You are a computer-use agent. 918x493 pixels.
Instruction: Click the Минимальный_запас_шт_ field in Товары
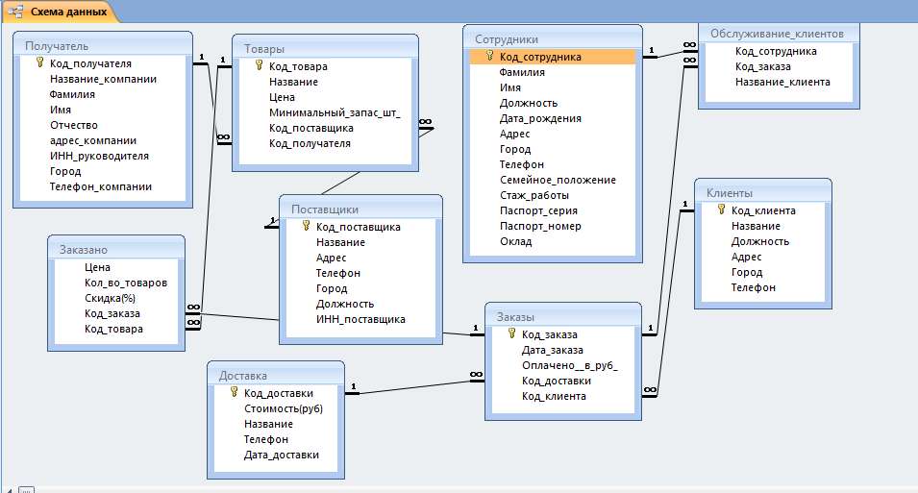[335, 112]
